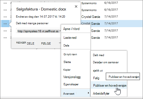Click DELE in the callout footer
Image resolution: width=143 pixels, height=99 pixels.
pyautogui.click(x=31, y=43)
